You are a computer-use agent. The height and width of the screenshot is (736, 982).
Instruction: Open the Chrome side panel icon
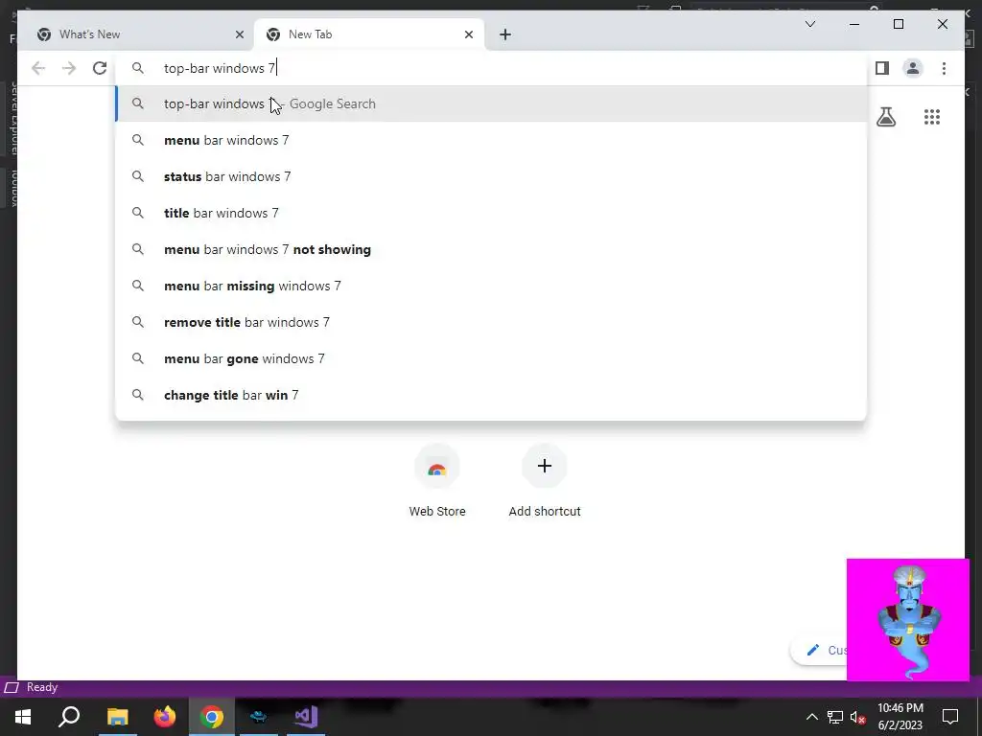pos(882,68)
